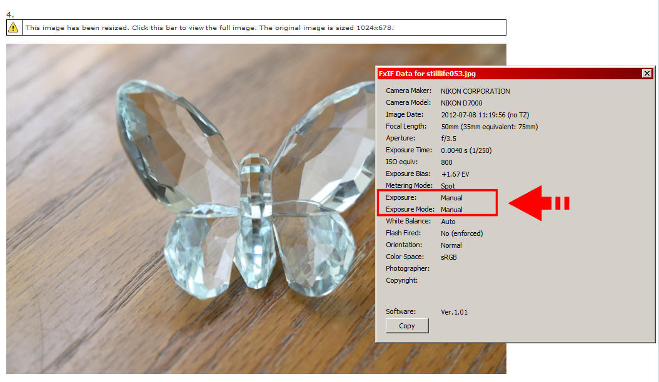This screenshot has height=382, width=659.
Task: Click the 'White Balance:' label
Action: [408, 221]
